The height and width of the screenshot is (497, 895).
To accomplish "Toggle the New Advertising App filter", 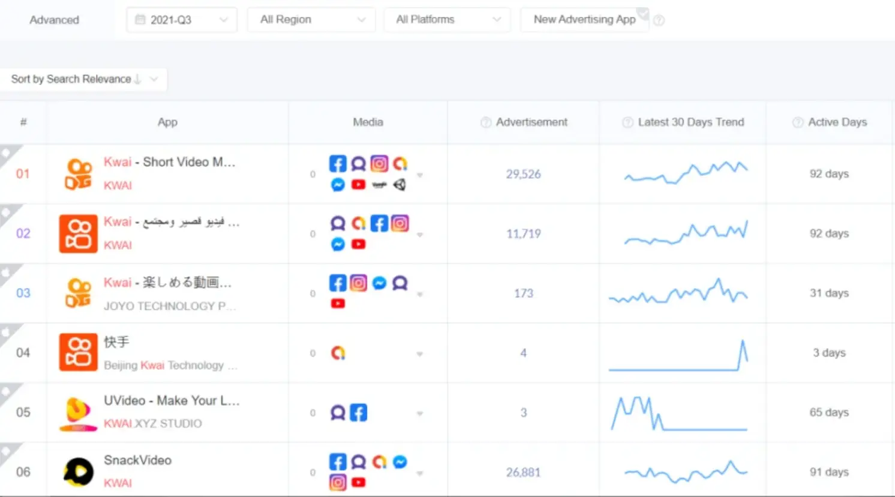I will pos(584,19).
